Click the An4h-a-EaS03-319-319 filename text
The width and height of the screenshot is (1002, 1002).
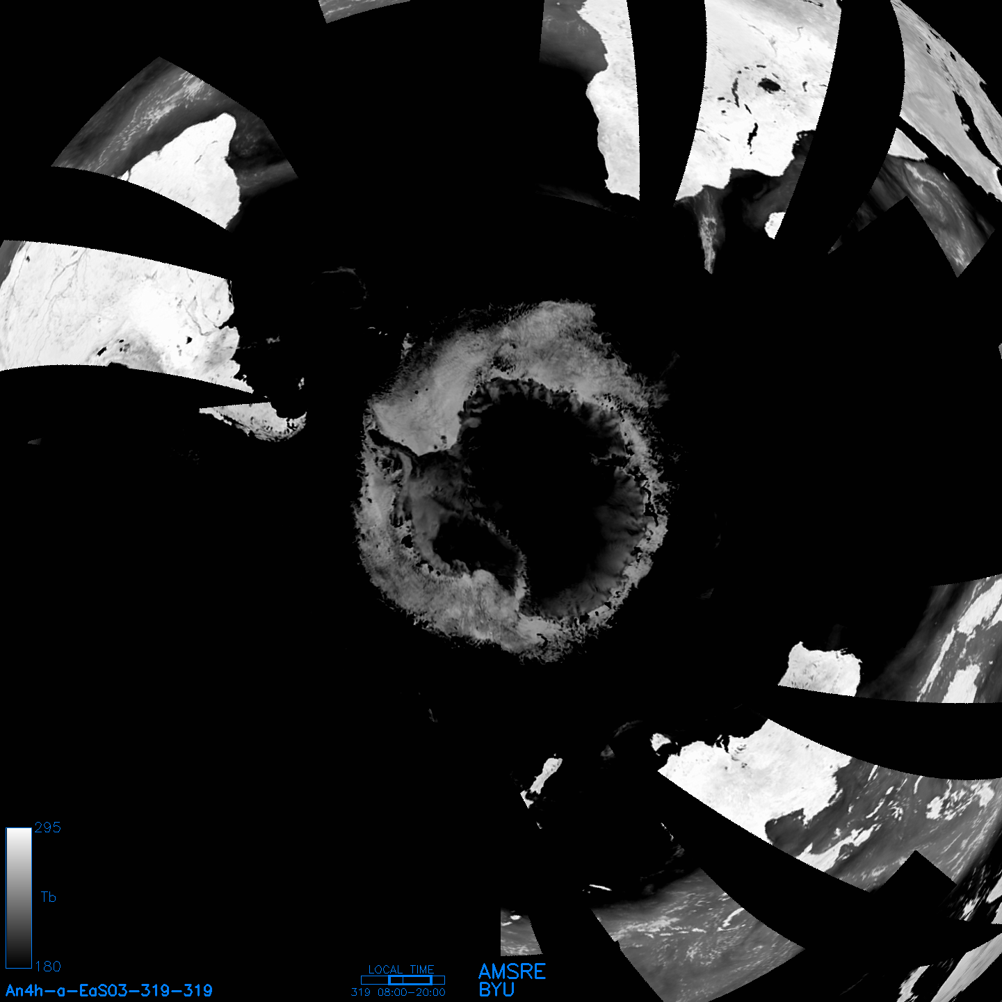(109, 990)
